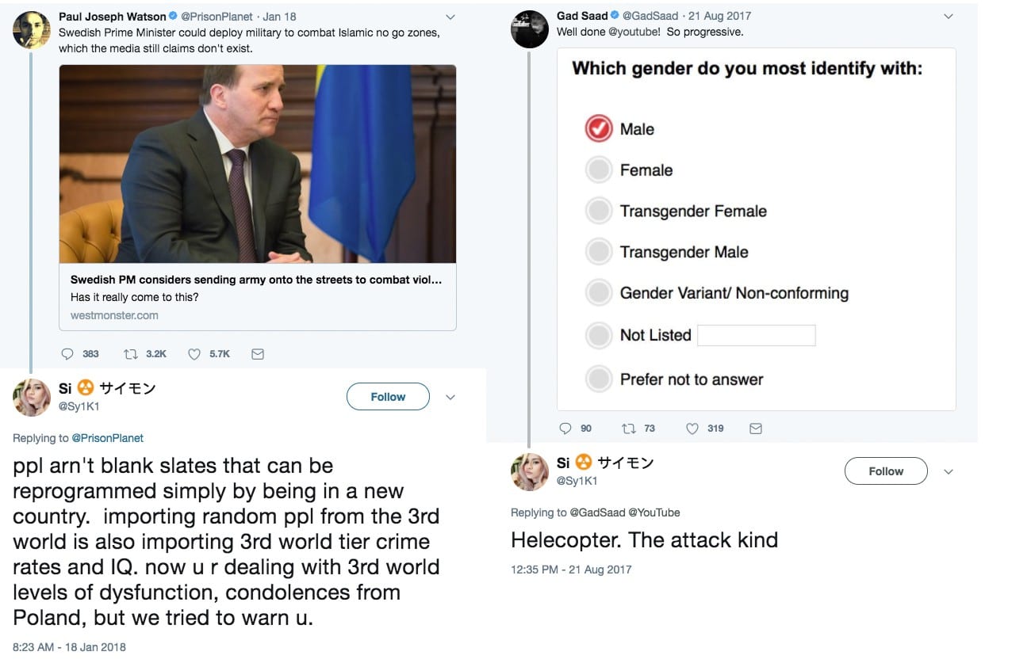
Task: Choose the Transgender Male radio button
Action: 599,252
